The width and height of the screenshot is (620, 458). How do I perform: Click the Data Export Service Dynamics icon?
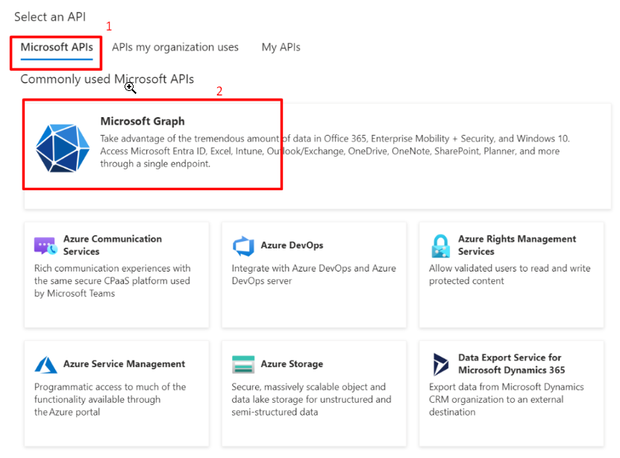[440, 364]
